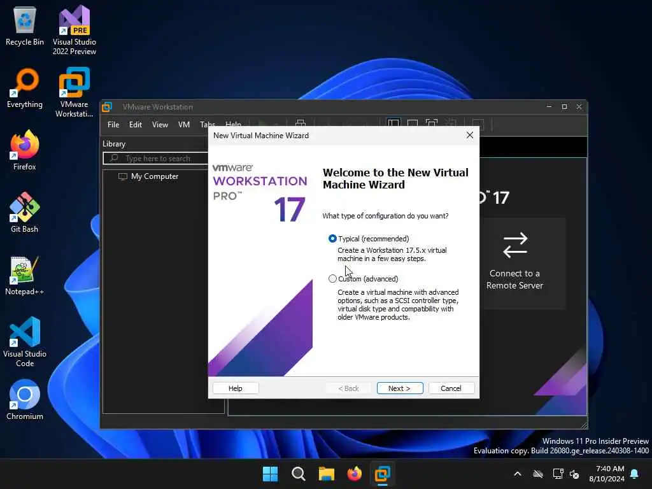This screenshot has height=489, width=652.
Task: Select Custom (advanced) configuration
Action: 332,279
